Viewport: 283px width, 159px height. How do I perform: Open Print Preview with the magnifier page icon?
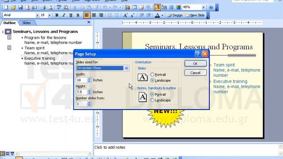(50, 8)
